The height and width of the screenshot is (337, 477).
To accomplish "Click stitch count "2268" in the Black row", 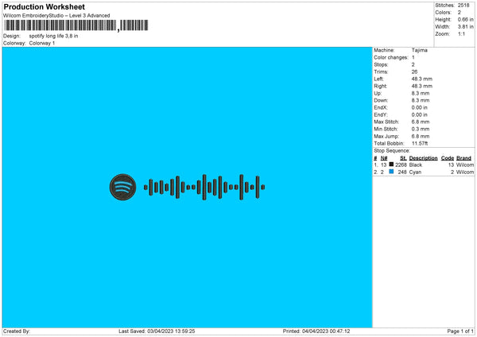I will (x=401, y=165).
